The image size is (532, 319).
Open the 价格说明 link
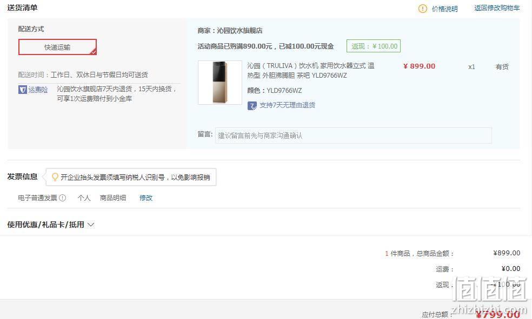pos(444,9)
